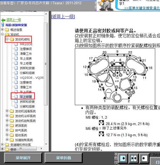
Task: Click the 返回上一级 link in the left panel
Action: (14, 20)
